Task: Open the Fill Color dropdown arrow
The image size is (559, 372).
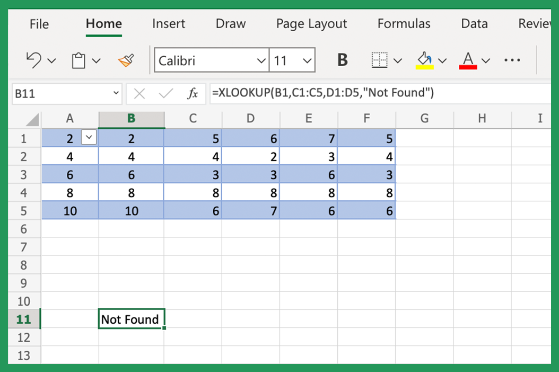Action: (443, 61)
